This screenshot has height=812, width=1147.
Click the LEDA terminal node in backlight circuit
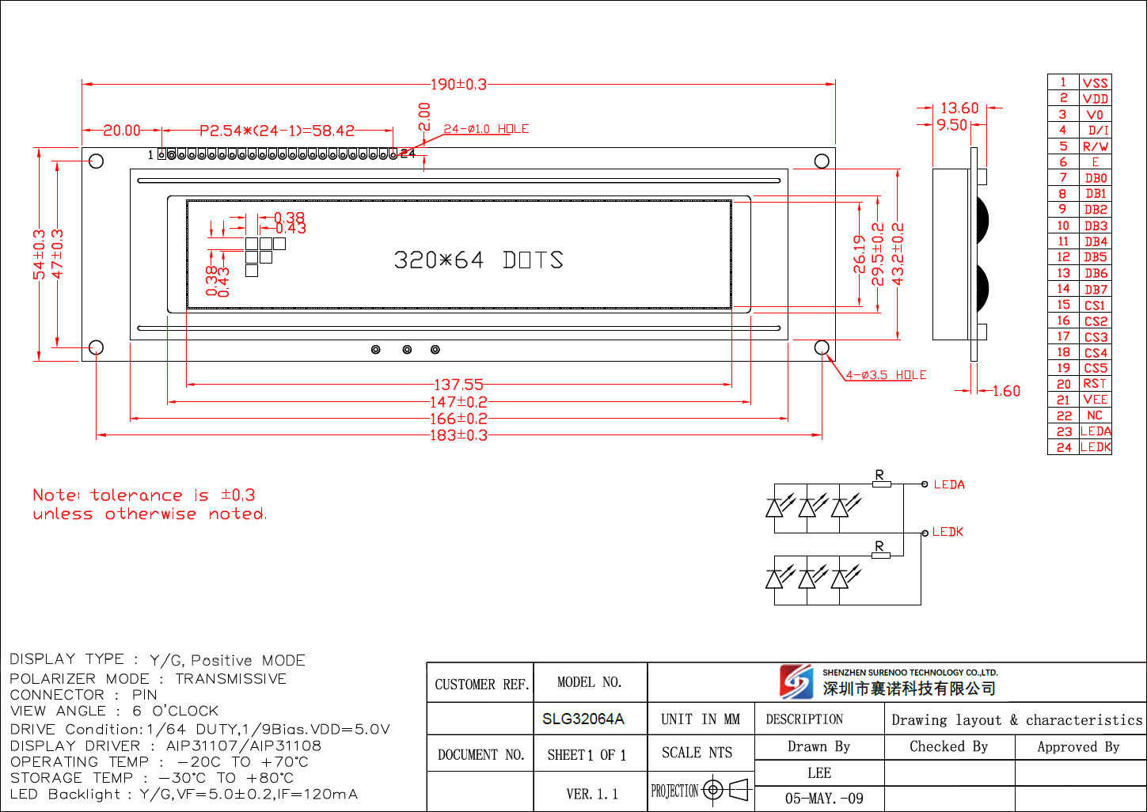click(924, 484)
